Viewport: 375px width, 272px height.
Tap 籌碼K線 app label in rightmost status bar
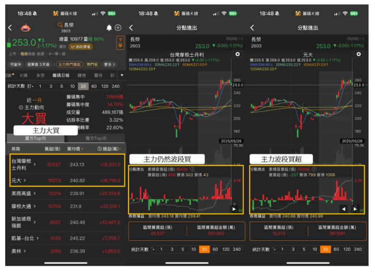click(310, 14)
